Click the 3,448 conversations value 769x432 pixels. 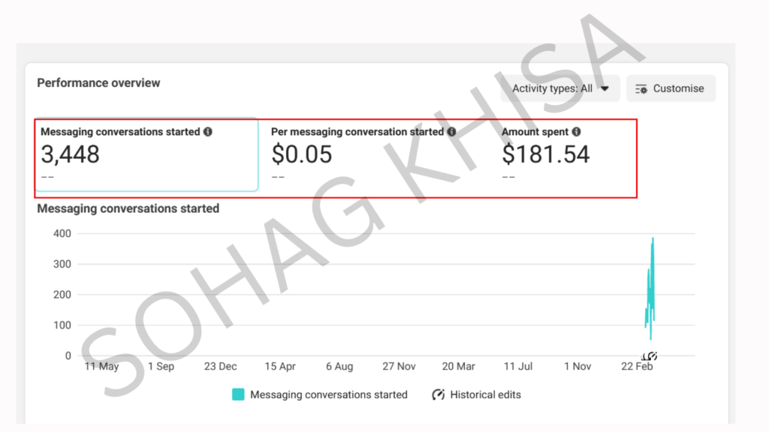click(70, 154)
